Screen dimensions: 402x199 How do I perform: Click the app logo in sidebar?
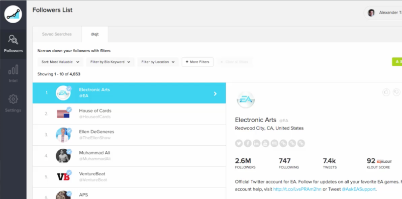pos(13,14)
